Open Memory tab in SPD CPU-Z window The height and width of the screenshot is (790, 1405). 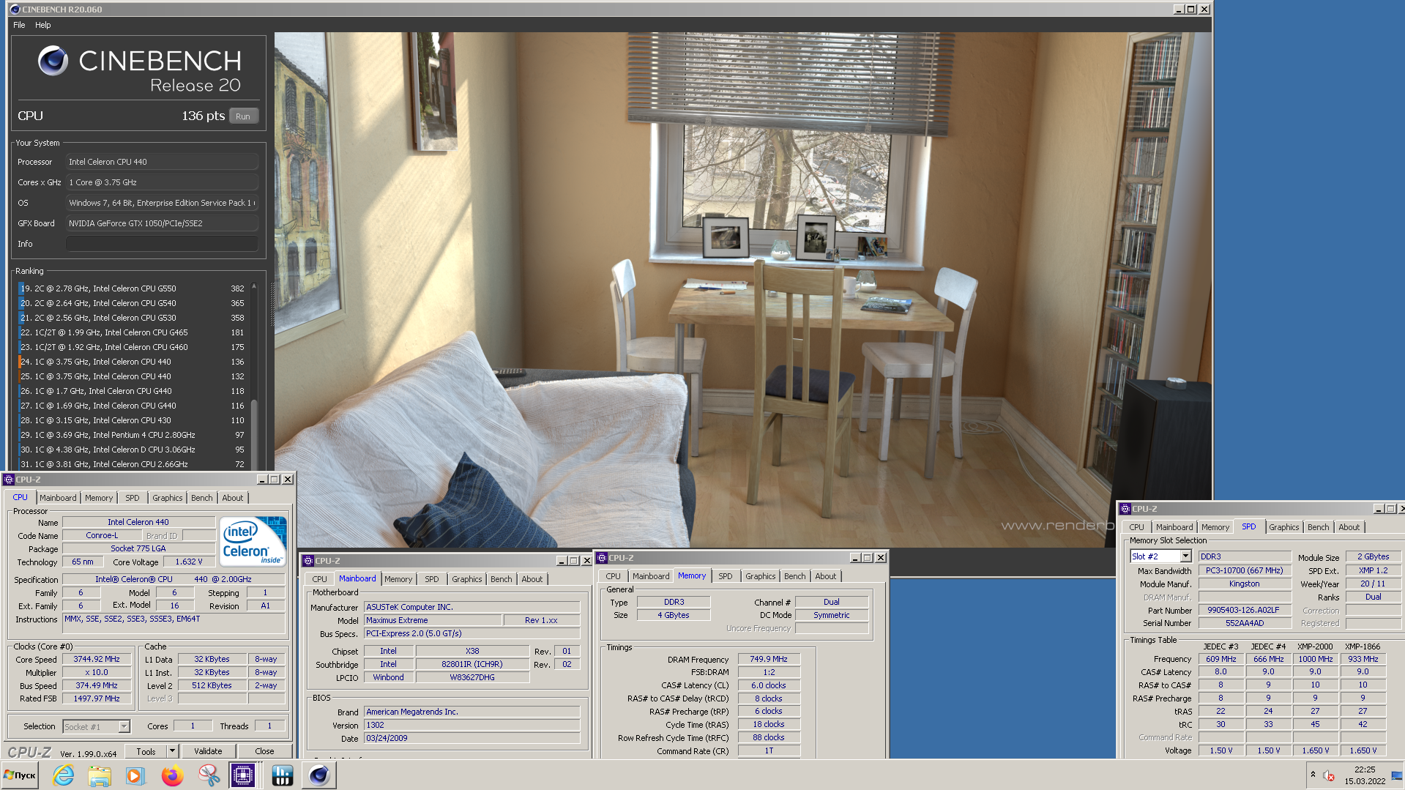[x=1215, y=527]
